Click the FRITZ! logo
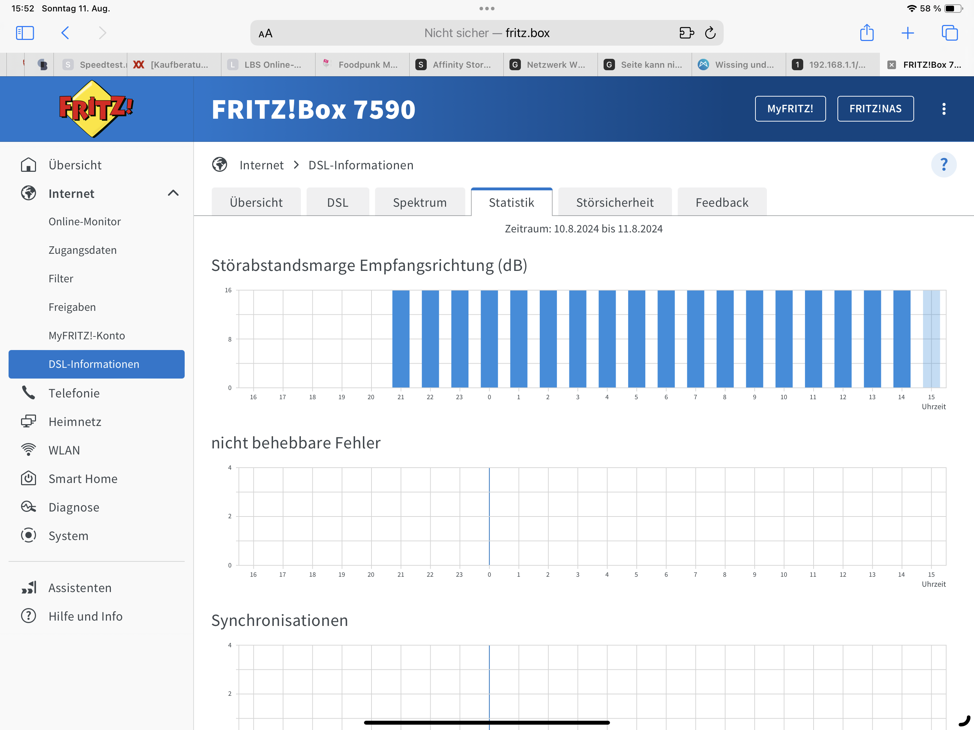974x730 pixels. pos(96,109)
